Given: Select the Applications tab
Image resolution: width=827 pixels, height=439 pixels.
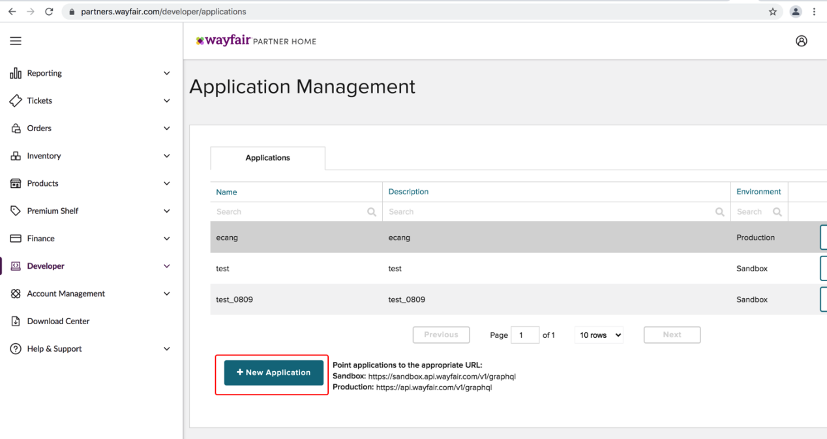Looking at the screenshot, I should coord(267,158).
